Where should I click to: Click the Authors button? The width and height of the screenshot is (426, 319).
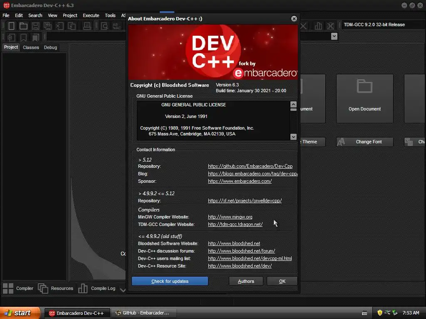click(246, 281)
